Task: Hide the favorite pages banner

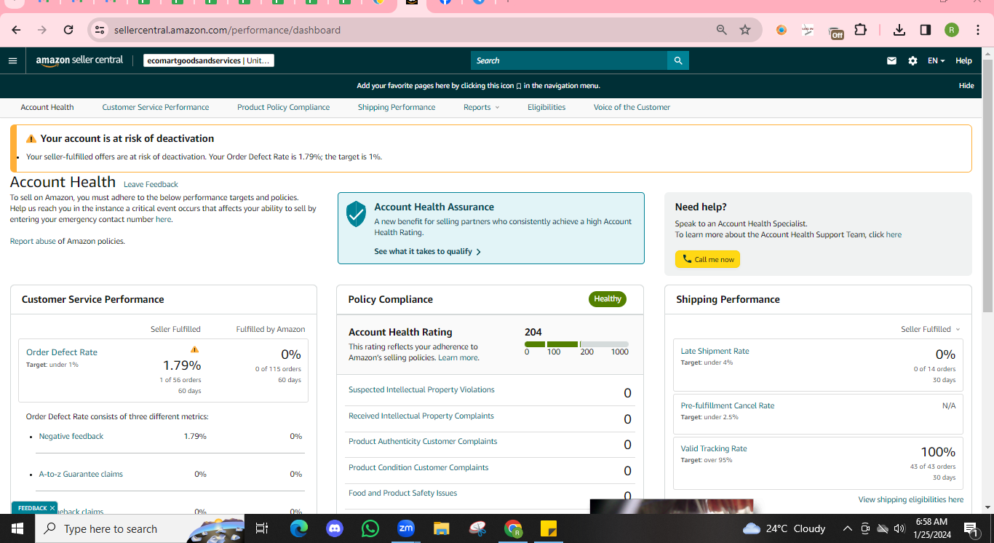Action: [x=966, y=85]
